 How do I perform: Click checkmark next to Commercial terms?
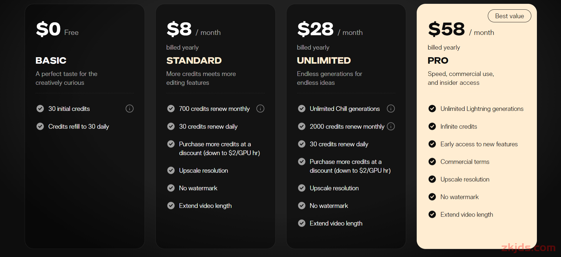(x=432, y=162)
